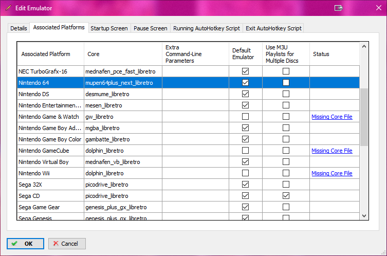Click the mgba_libretro core cell
Screen dimensions: 387x256
(x=123, y=128)
